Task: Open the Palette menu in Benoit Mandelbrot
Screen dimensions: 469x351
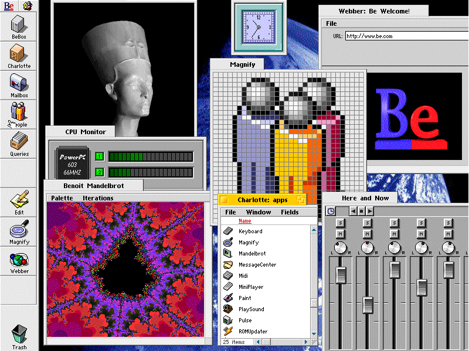Action: coord(62,198)
